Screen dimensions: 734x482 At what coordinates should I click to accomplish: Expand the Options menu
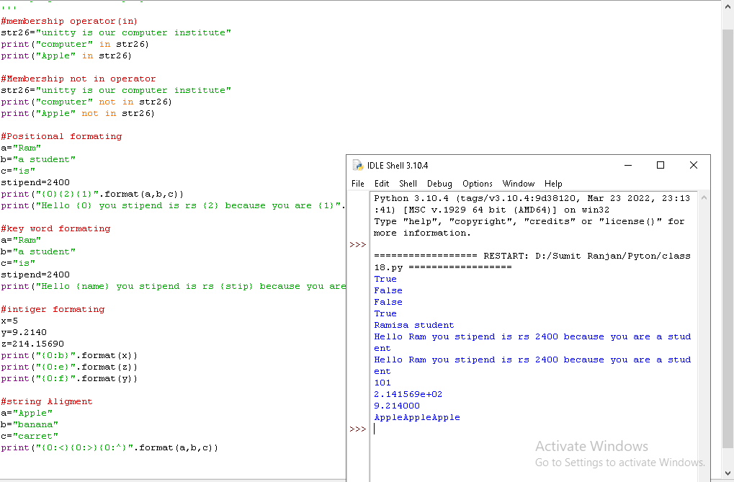click(x=477, y=184)
